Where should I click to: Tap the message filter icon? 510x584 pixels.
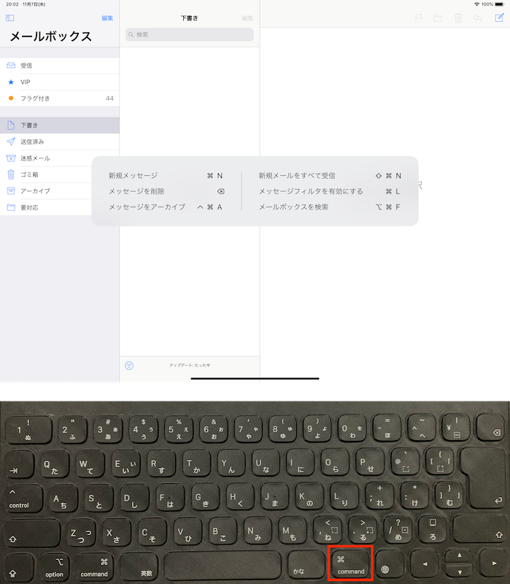[x=129, y=365]
